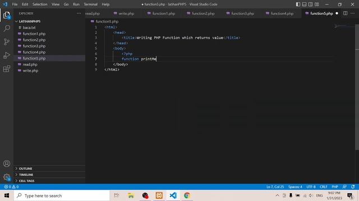Expand the CELL TAGS section
Image resolution: width=359 pixels, height=201 pixels.
(26, 181)
